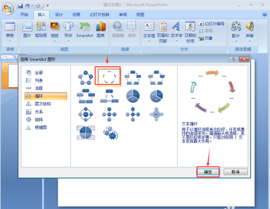
Task: Choose the Basic Cycle SmartArt layout
Action: pos(86,78)
